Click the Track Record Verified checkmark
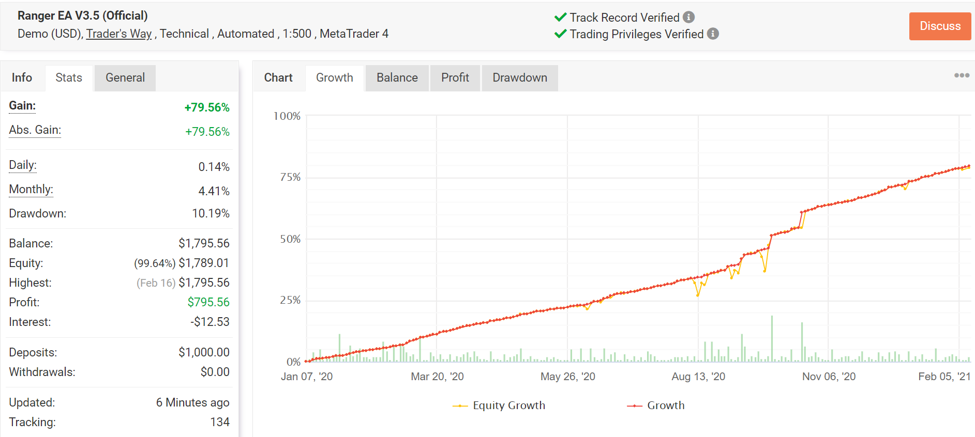Viewport: 975px width, 437px height. pyautogui.click(x=560, y=17)
